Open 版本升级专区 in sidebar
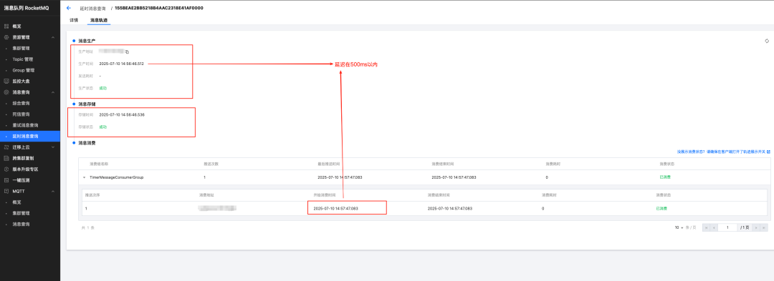 point(25,169)
